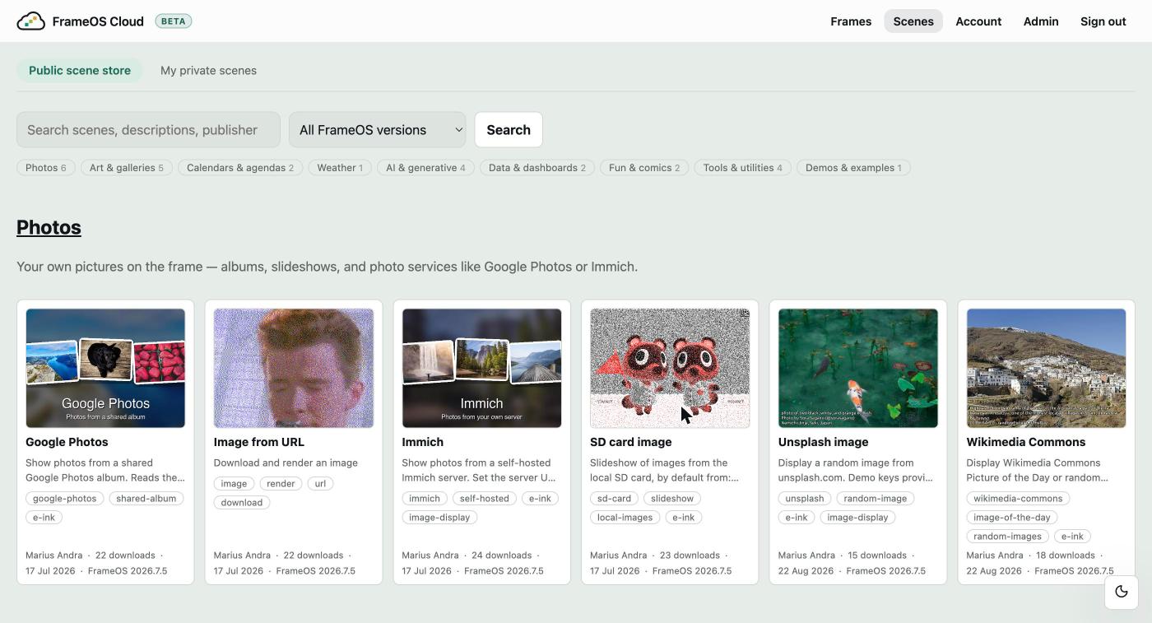The height and width of the screenshot is (623, 1152).
Task: Open the Image from URL scene thumbnail
Action: pyautogui.click(x=294, y=368)
